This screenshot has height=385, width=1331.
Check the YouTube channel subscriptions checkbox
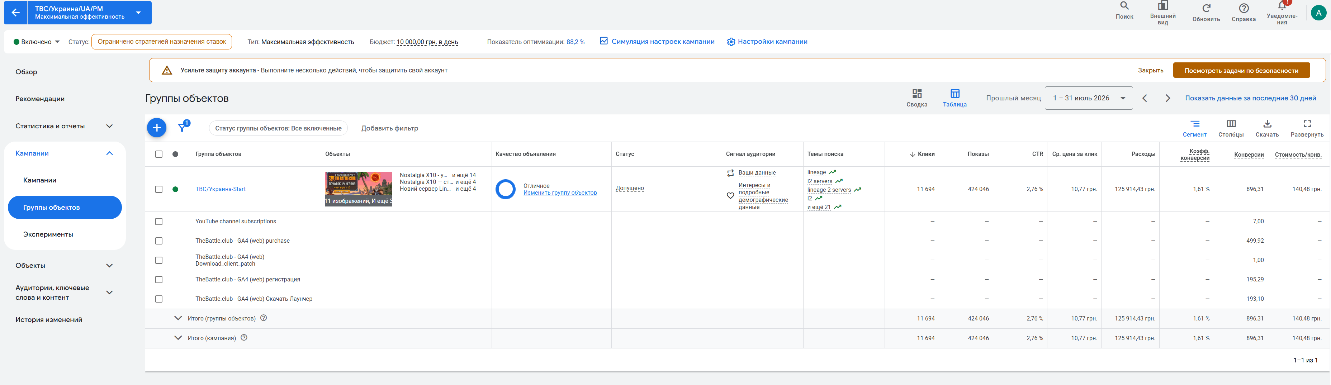coord(158,221)
